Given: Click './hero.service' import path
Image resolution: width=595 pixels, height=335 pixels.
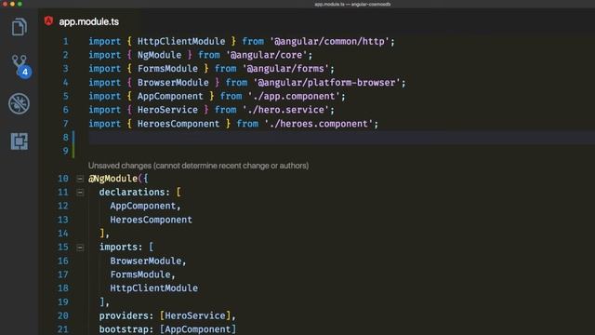Looking at the screenshot, I should (x=285, y=110).
